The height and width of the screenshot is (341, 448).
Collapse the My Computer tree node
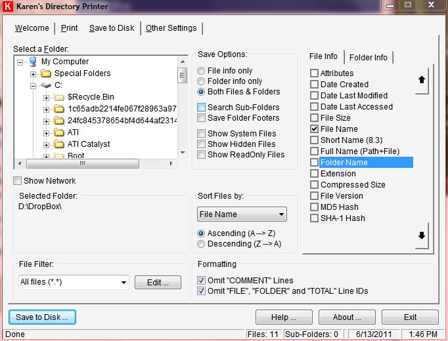pos(20,62)
